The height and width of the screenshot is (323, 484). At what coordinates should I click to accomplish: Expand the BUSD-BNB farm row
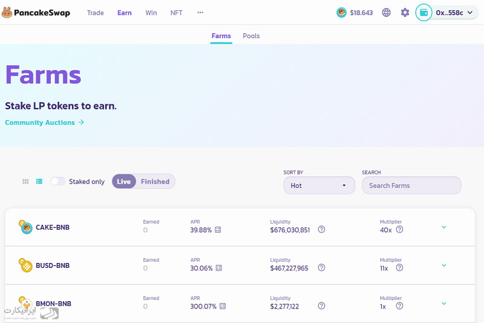pos(443,265)
